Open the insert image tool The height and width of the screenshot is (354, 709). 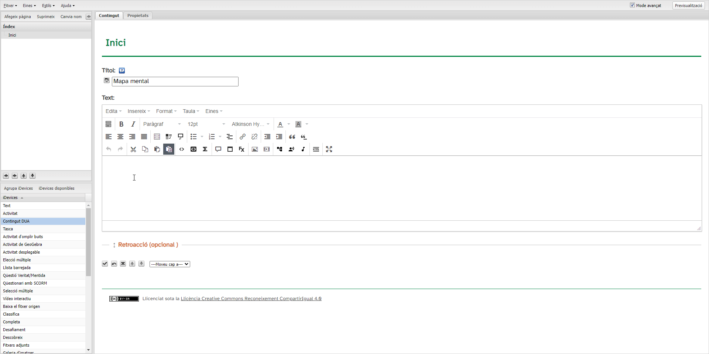coord(255,149)
